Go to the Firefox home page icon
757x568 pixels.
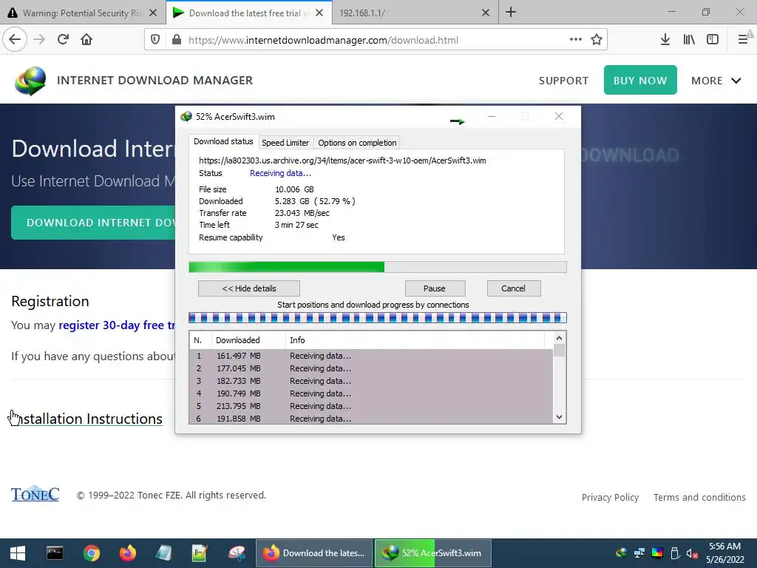point(86,39)
